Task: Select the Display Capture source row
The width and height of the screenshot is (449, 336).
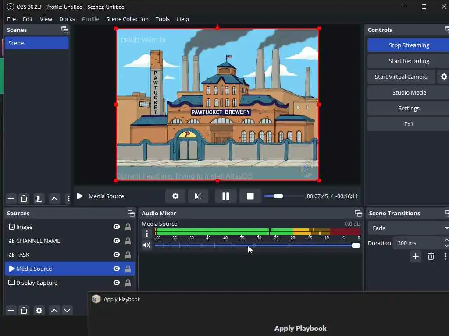Action: point(70,283)
